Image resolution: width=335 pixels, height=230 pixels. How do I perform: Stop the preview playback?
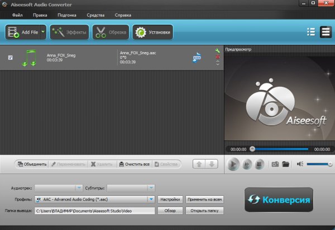(x=259, y=165)
